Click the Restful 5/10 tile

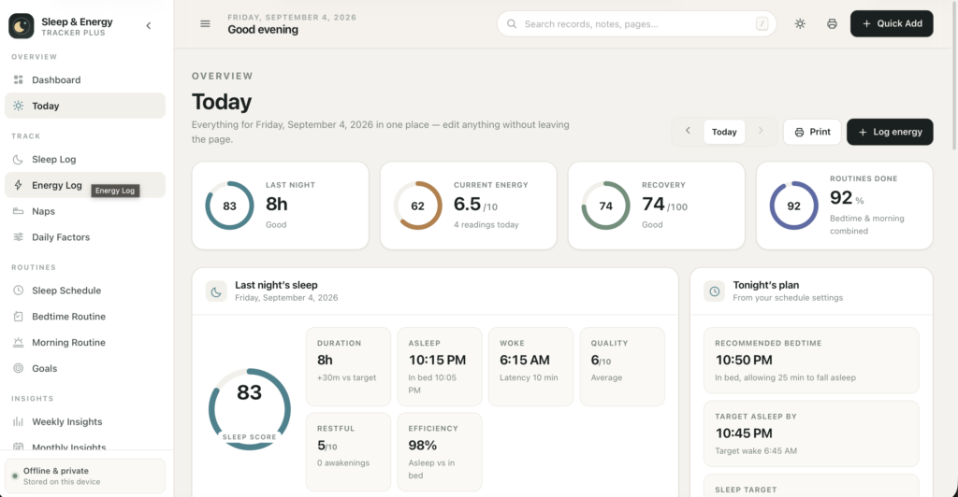click(x=348, y=452)
